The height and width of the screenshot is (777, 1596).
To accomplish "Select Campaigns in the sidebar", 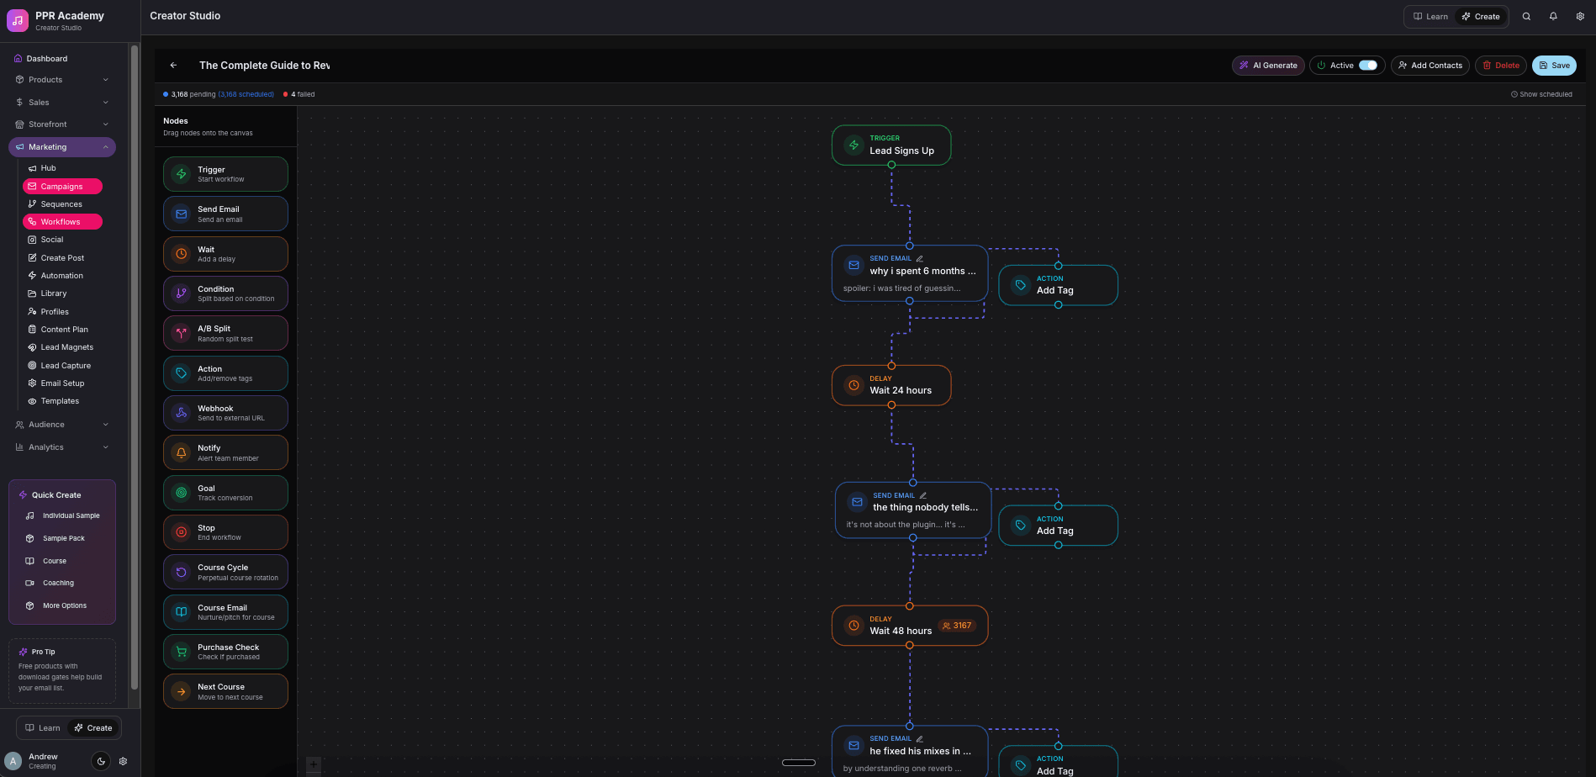I will point(62,186).
